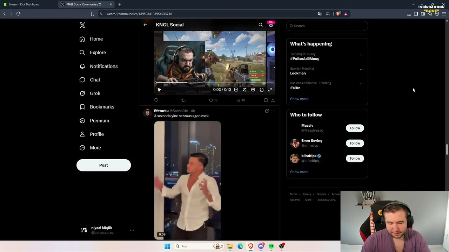Open more options on Efeturku's post

[273, 111]
